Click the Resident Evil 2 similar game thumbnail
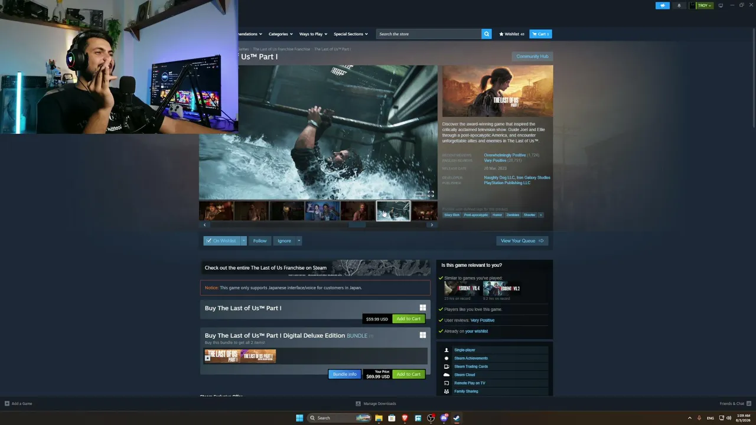Screen dimensions: 756x425 click(x=501, y=288)
